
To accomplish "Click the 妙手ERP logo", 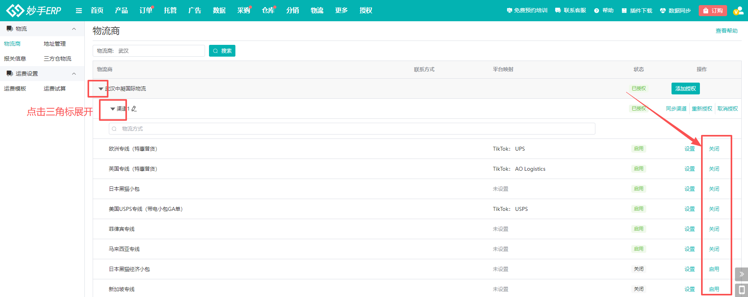I will pyautogui.click(x=34, y=11).
